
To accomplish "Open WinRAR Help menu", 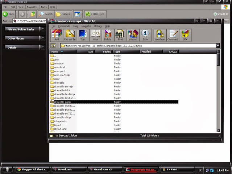I will tap(107, 26).
